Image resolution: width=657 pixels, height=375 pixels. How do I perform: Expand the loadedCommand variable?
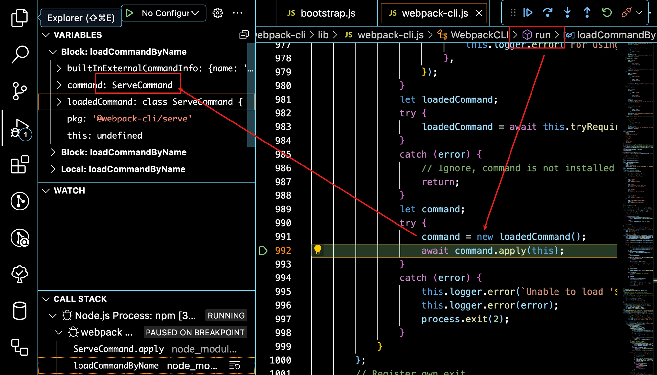pos(59,102)
